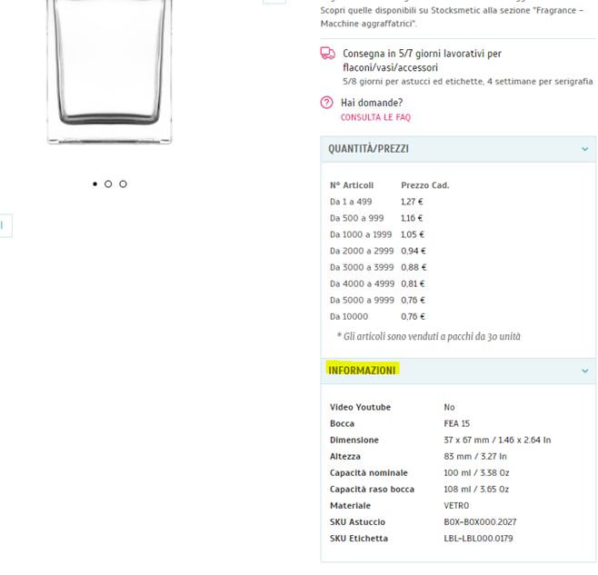Collapse the QUANTITÀ/PREZZI section using its chevron

click(584, 149)
